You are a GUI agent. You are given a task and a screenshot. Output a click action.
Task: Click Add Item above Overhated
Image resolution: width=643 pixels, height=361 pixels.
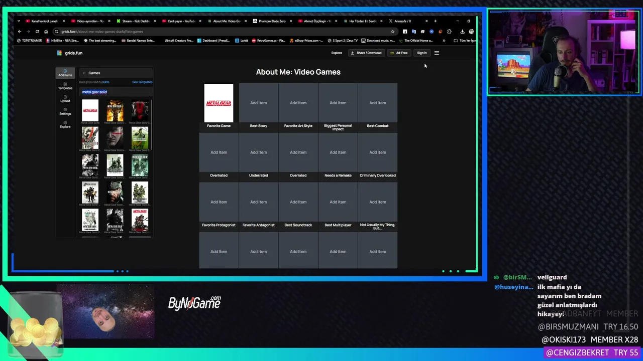point(219,152)
